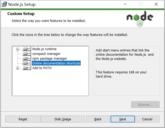This screenshot has width=165, height=128.
Task: Click the Custom Setup heading
Action: click(21, 14)
